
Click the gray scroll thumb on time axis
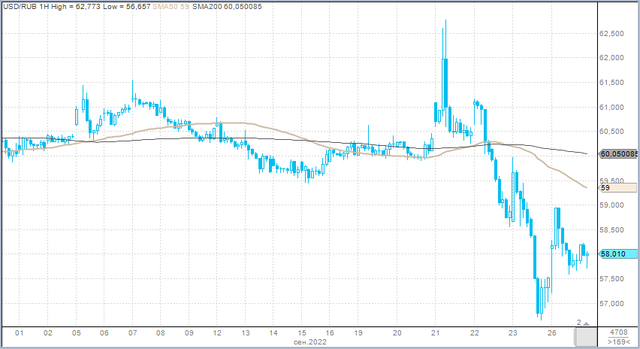585,337
